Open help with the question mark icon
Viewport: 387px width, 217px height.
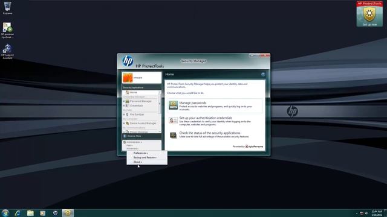[263, 74]
